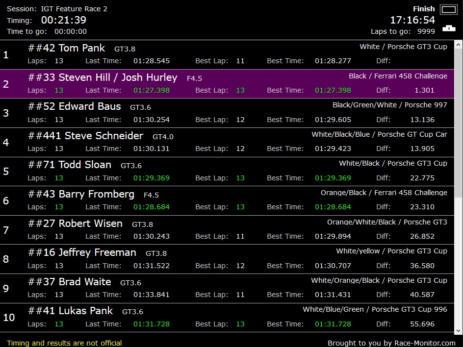Click the White / Porsche GT3 Cup description
This screenshot has width=463, height=347.
click(x=403, y=47)
